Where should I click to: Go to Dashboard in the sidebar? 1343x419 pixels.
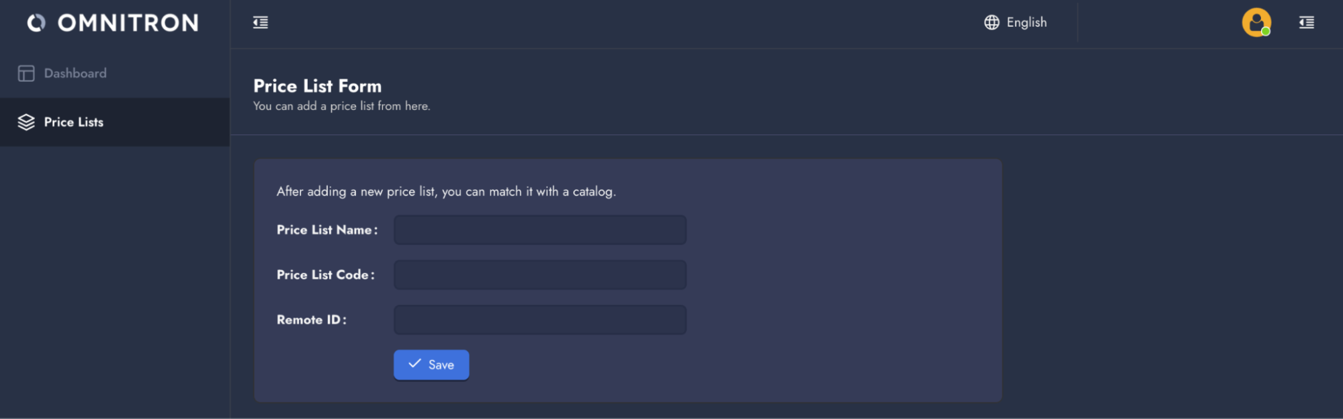(75, 73)
